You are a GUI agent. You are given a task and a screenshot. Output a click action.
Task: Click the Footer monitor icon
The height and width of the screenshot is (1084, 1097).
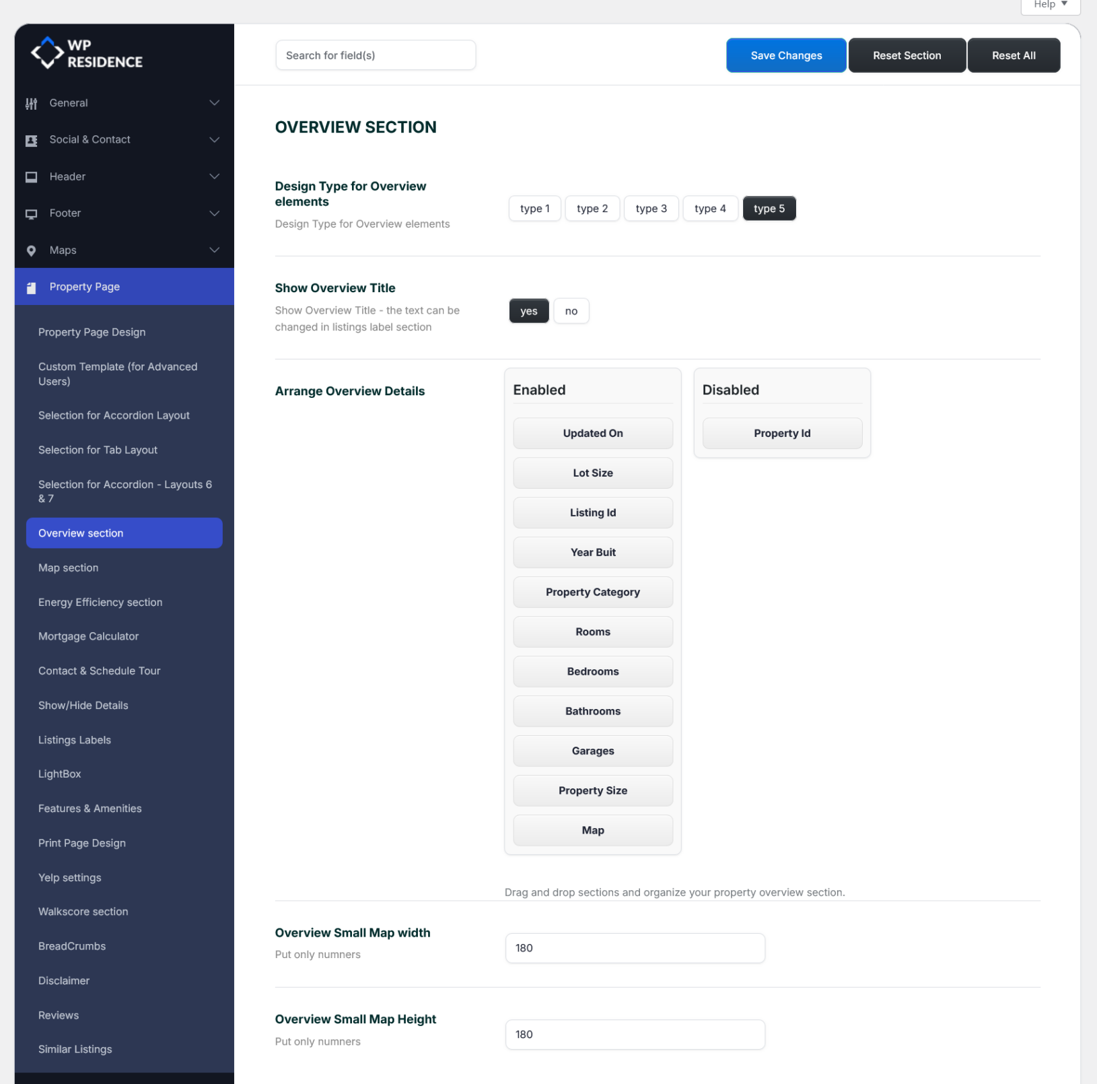click(x=31, y=214)
